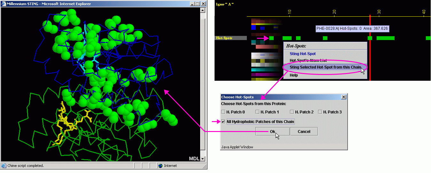This screenshot has width=431, height=173.
Task: Open Help in the Hot-Spots menu
Action: 294,75
